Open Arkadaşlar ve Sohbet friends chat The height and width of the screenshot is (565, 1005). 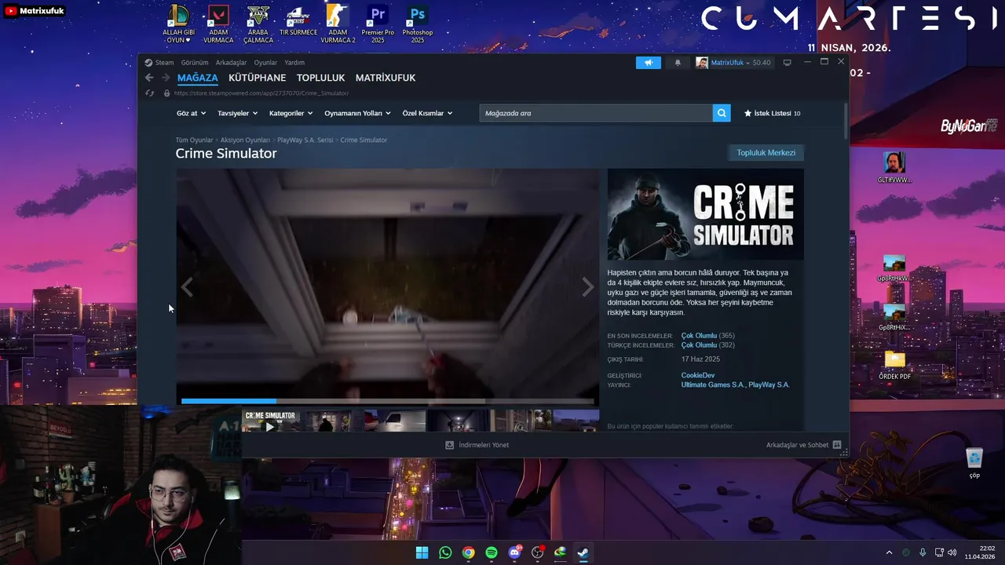click(x=803, y=445)
